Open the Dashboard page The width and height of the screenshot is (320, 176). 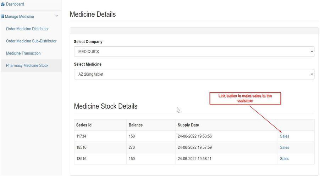pyautogui.click(x=15, y=4)
